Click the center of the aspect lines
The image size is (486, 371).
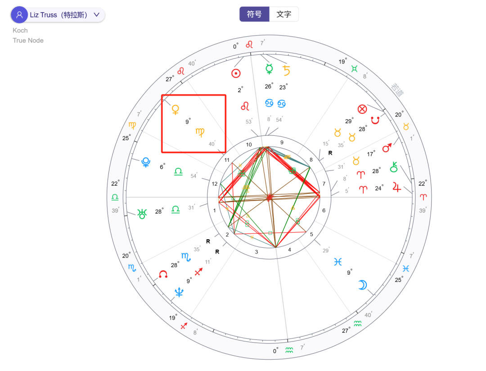tap(270, 197)
